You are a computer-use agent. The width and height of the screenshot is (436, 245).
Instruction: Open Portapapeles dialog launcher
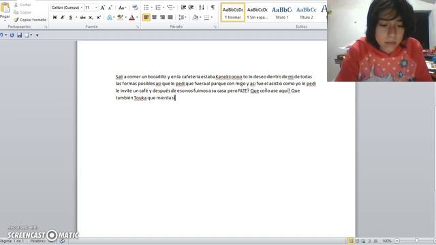point(46,27)
